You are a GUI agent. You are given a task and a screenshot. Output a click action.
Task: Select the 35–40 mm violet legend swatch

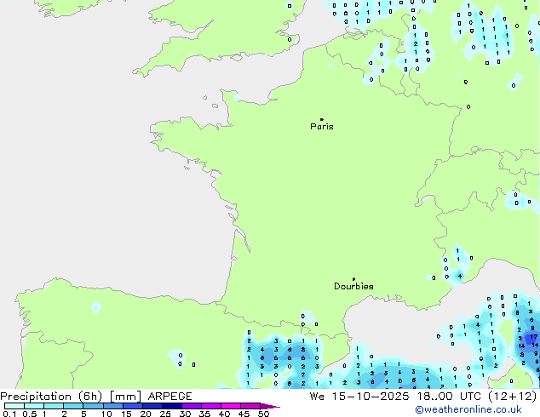click(211, 406)
